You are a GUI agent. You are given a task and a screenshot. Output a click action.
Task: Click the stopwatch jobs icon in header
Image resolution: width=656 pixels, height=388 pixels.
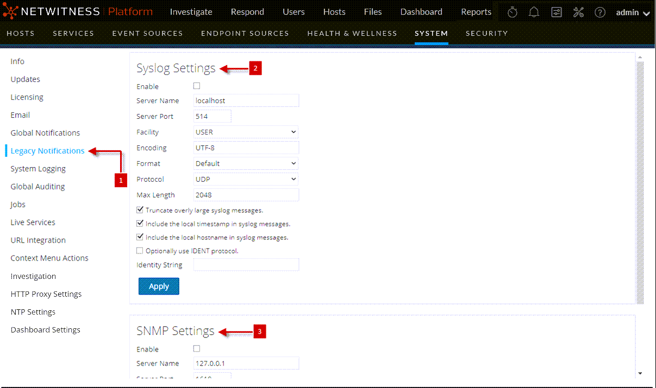pyautogui.click(x=512, y=12)
